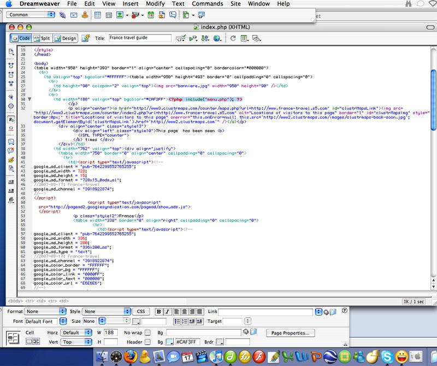437x366 pixels.
Task: Open the Vert alignment dropdown
Action: (76, 342)
